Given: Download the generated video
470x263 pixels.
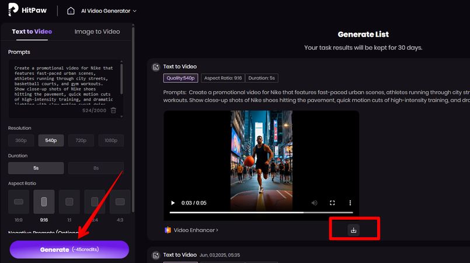Looking at the screenshot, I should click(x=354, y=230).
